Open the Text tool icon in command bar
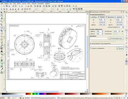The height and width of the screenshot is (99, 128). tap(62, 6)
